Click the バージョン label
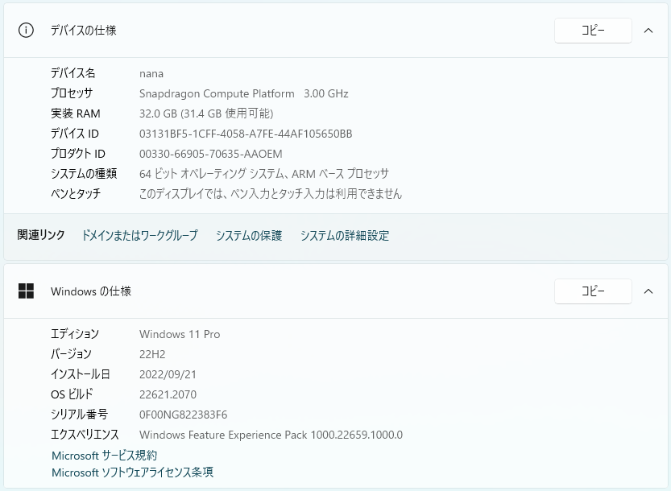 [x=71, y=354]
